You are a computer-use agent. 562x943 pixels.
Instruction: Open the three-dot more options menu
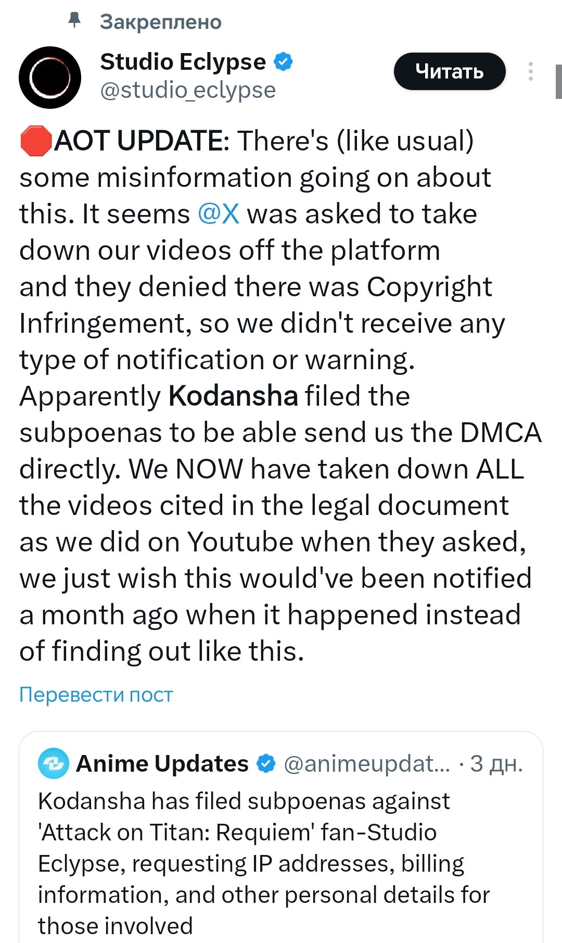[x=530, y=71]
